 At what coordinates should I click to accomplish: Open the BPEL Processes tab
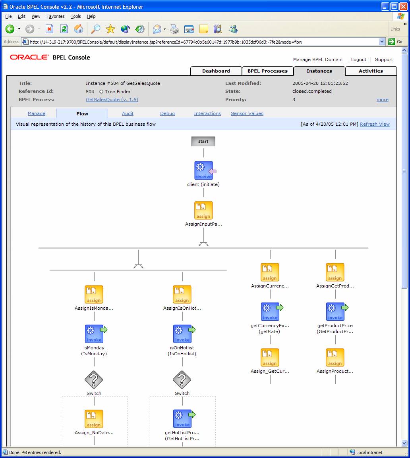267,71
